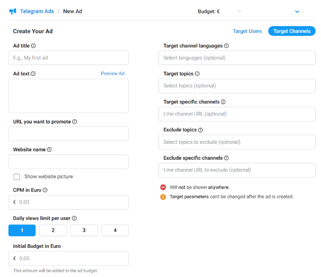
Task: Open the Target channel languages selector
Action: pos(237,58)
